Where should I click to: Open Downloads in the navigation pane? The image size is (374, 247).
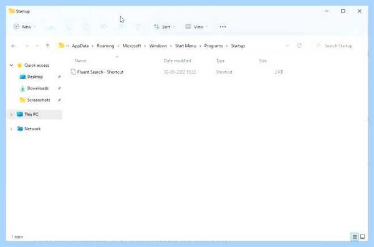(x=38, y=88)
